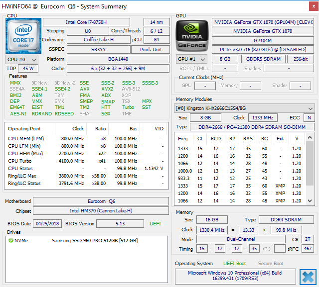Click the 1000.0 frequency timing row
This screenshot has width=319, height=287.
coord(240,171)
